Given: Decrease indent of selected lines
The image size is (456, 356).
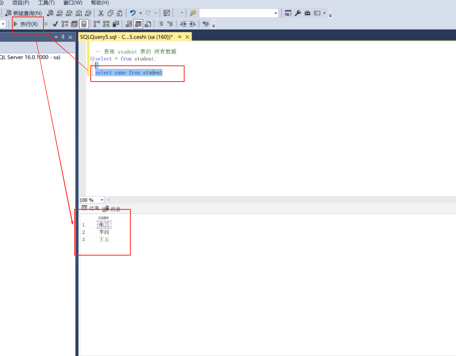Looking at the screenshot, I should point(183,24).
